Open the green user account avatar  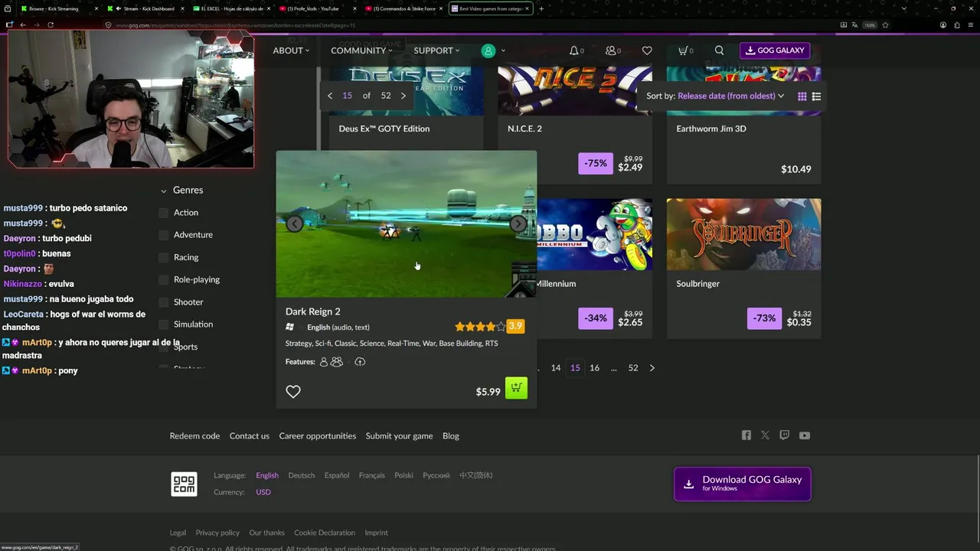488,51
